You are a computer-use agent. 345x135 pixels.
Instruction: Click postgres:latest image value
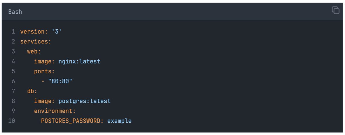tap(85, 101)
